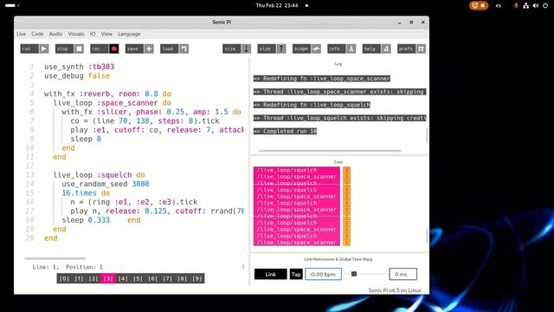Run the code with the run button
The height and width of the screenshot is (312, 554).
[x=35, y=49]
